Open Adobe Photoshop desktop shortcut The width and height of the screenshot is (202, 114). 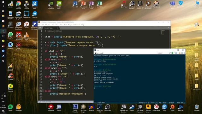75,108
